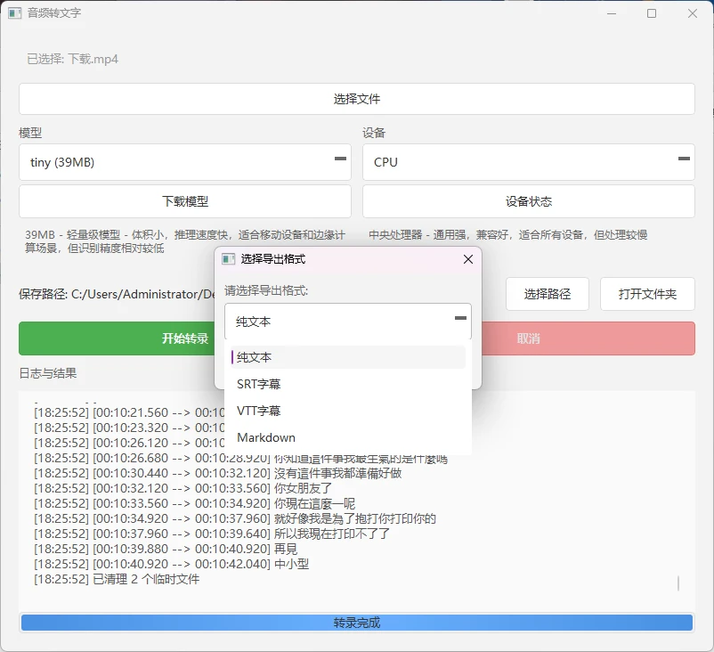
Task: Open the 模型 model dropdown
Action: (184, 162)
